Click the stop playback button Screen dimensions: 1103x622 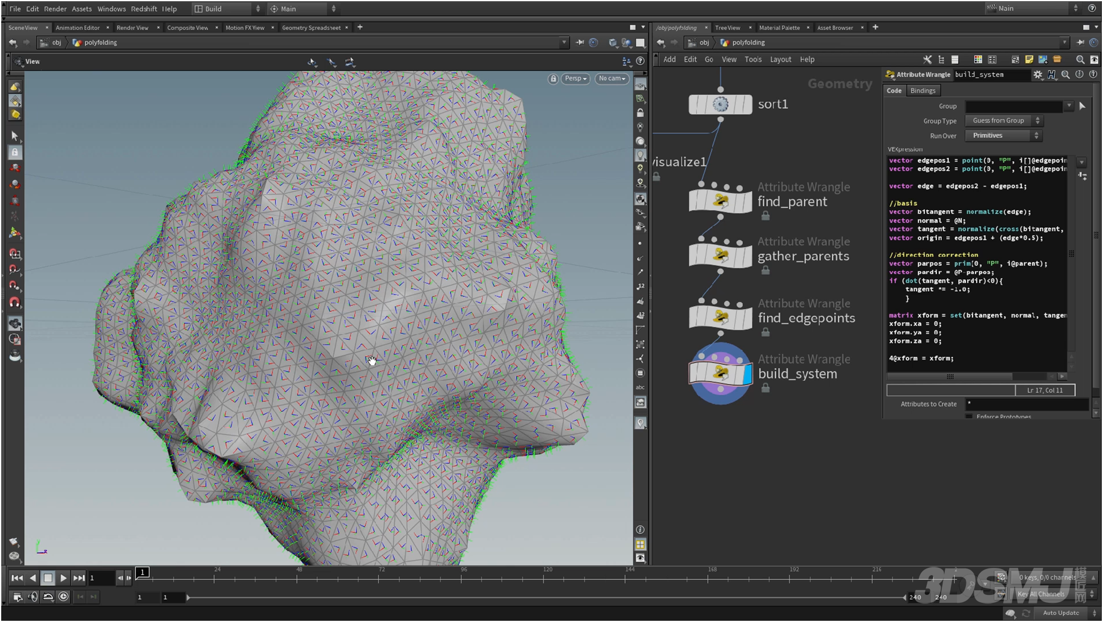tap(48, 578)
